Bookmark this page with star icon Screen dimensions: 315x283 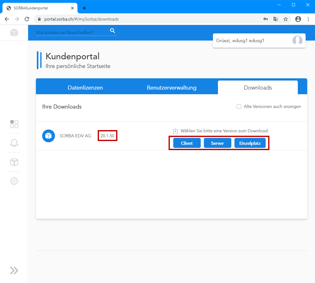(x=285, y=19)
